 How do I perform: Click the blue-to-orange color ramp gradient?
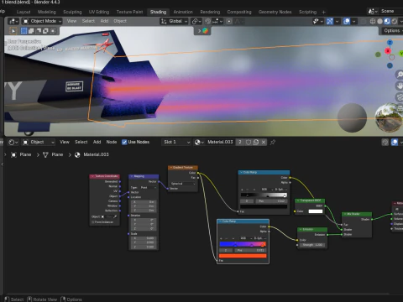(x=243, y=244)
